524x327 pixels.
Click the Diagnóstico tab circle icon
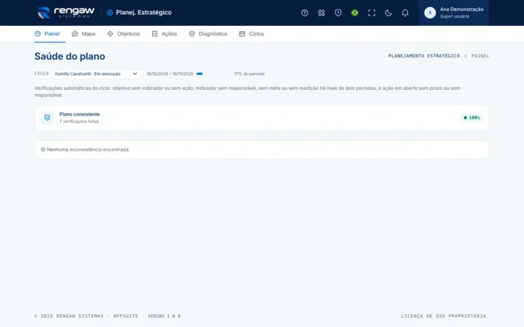192,33
